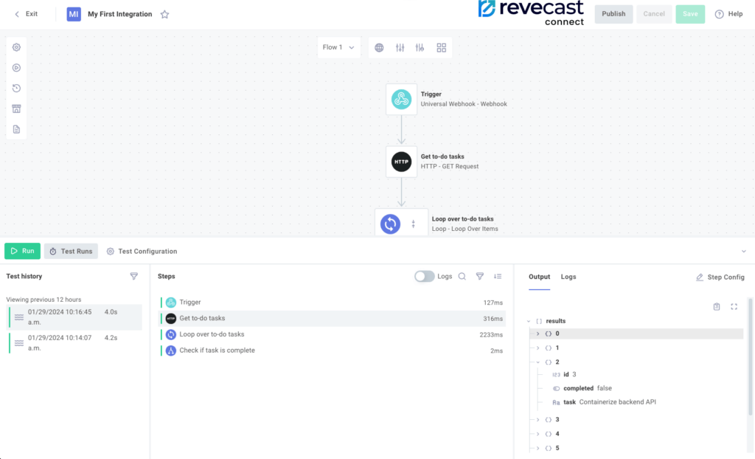Open the Test Configuration tab
The width and height of the screenshot is (755, 459).
pos(142,251)
